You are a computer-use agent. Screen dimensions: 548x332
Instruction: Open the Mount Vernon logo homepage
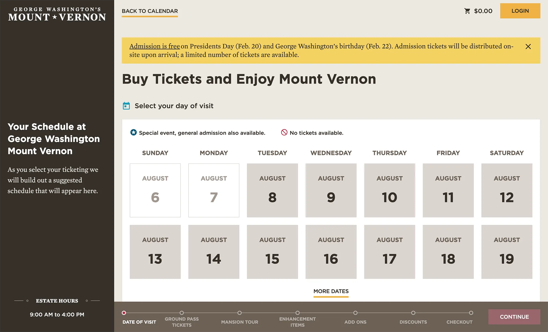(x=57, y=14)
